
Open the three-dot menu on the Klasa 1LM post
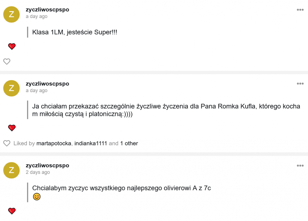(x=300, y=10)
